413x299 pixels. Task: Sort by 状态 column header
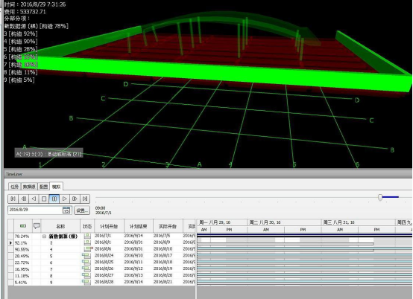(87, 226)
